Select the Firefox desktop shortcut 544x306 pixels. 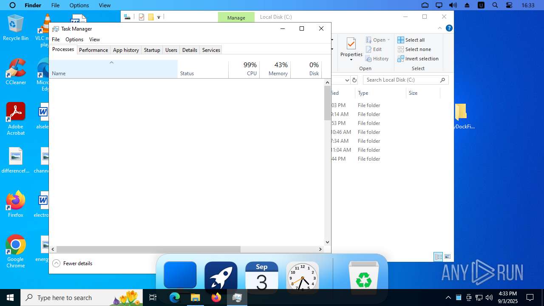pyautogui.click(x=16, y=204)
